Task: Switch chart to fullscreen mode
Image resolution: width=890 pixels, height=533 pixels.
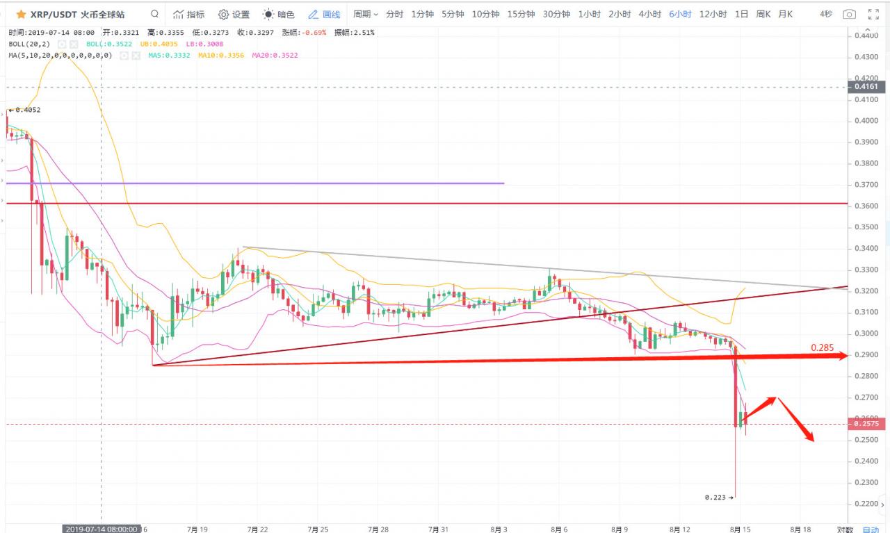Action: tap(874, 14)
